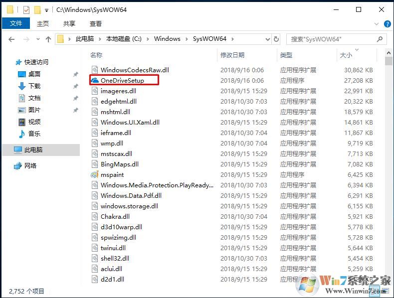
Task: Expand the chevron after SysWOW64 in path
Action: tap(232, 39)
